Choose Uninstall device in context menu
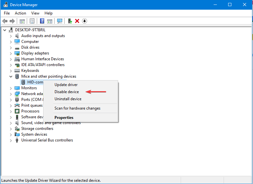Screen dimensions: 253x184 click(68, 99)
